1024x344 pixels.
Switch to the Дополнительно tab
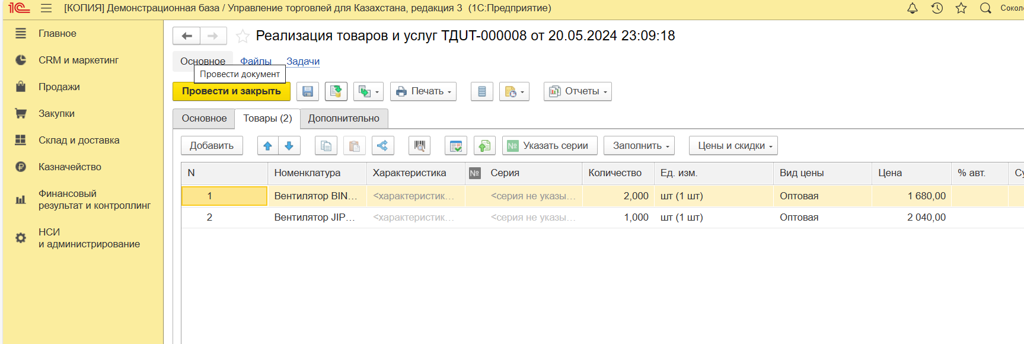343,119
